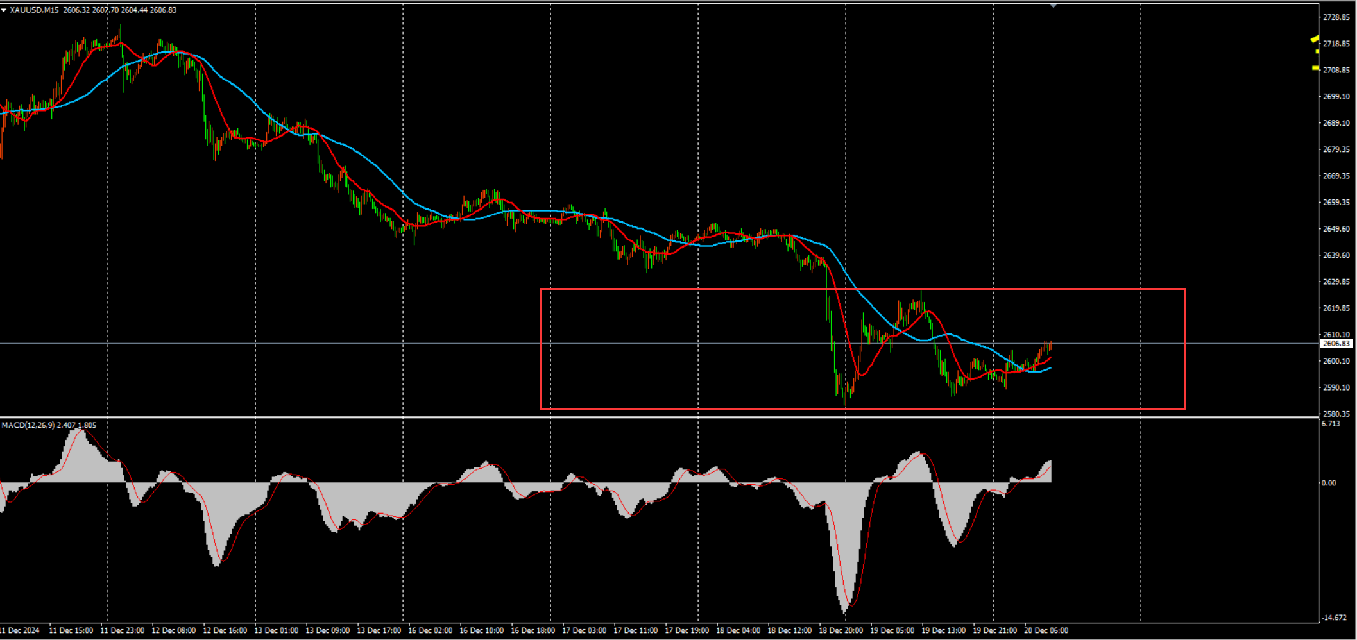Click price scale value 2699.10
1357x640 pixels.
coord(1336,97)
